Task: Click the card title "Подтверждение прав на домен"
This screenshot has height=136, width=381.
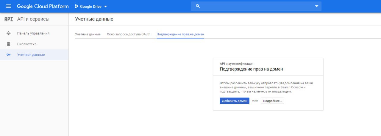Action: click(251, 69)
